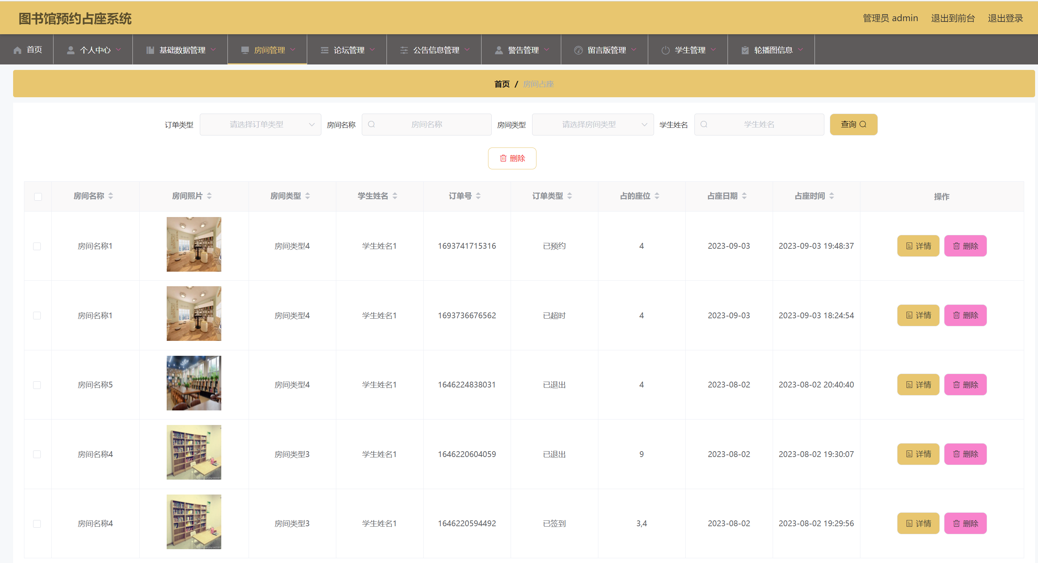This screenshot has width=1038, height=563.
Task: Click the 房间名称5 room photo thumbnail
Action: click(194, 383)
